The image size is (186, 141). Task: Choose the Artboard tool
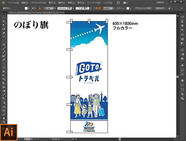pyautogui.click(x=4, y=111)
